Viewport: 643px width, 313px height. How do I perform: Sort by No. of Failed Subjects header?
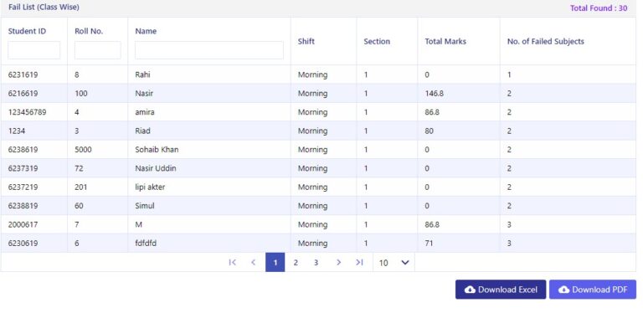point(545,41)
